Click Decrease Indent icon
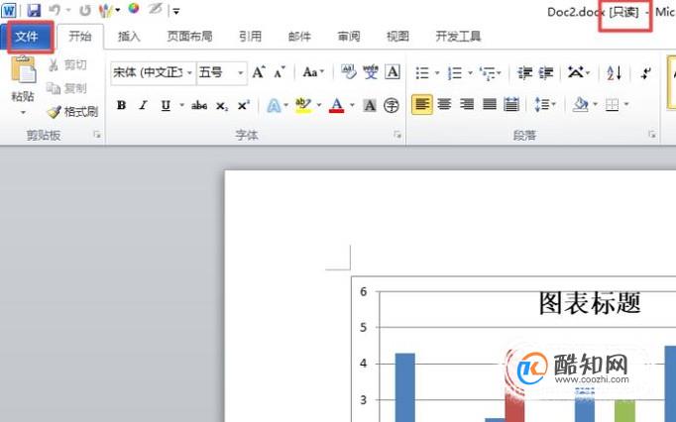The height and width of the screenshot is (422, 676). (x=524, y=73)
